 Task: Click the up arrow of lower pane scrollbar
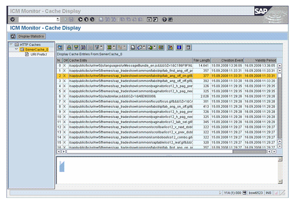click(280, 159)
